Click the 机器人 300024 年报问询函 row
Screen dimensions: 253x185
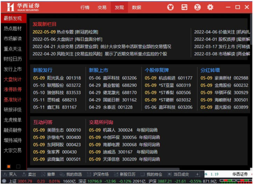(123, 130)
